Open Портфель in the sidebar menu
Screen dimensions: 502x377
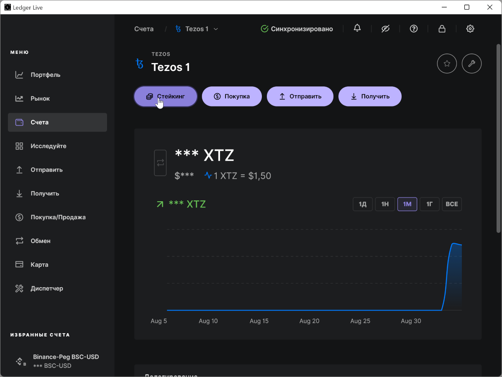(57, 75)
